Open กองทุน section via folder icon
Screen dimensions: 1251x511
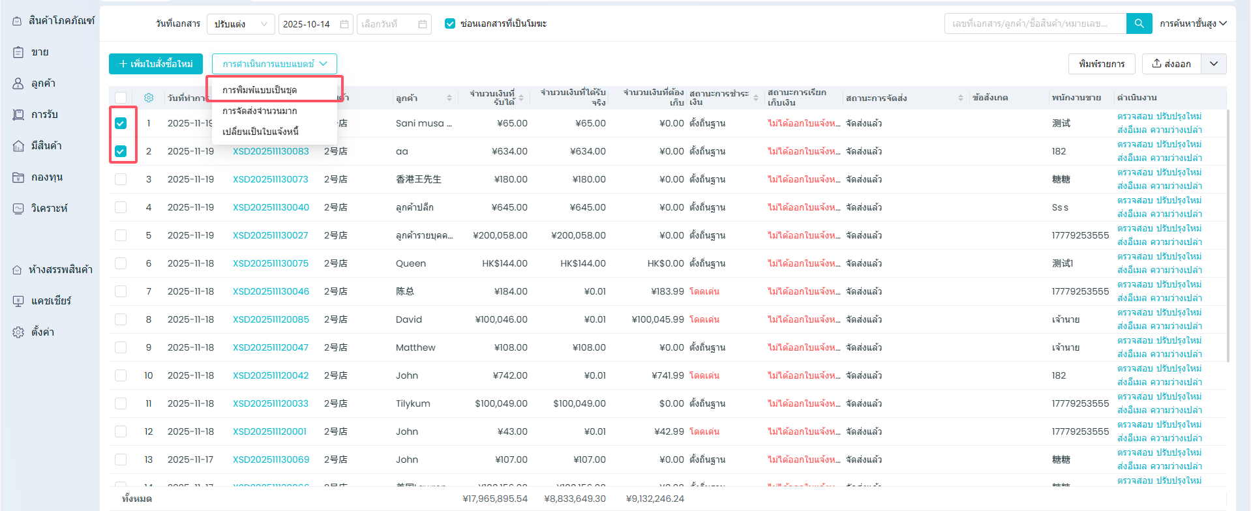coord(18,177)
